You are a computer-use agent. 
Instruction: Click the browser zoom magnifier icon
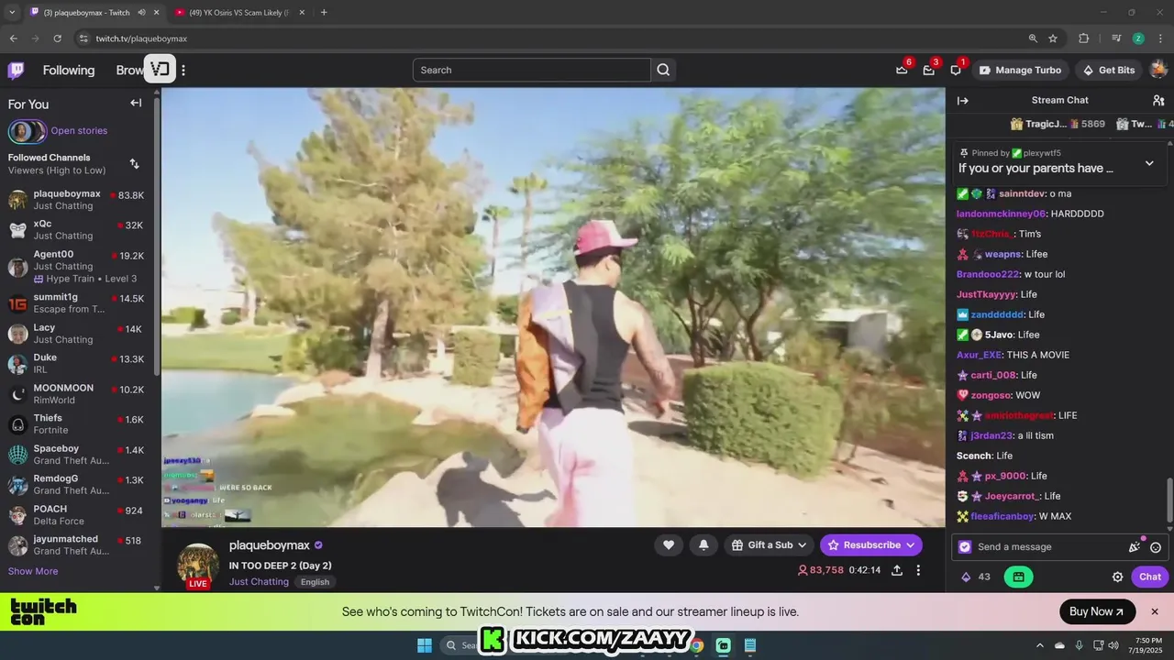(x=1033, y=38)
